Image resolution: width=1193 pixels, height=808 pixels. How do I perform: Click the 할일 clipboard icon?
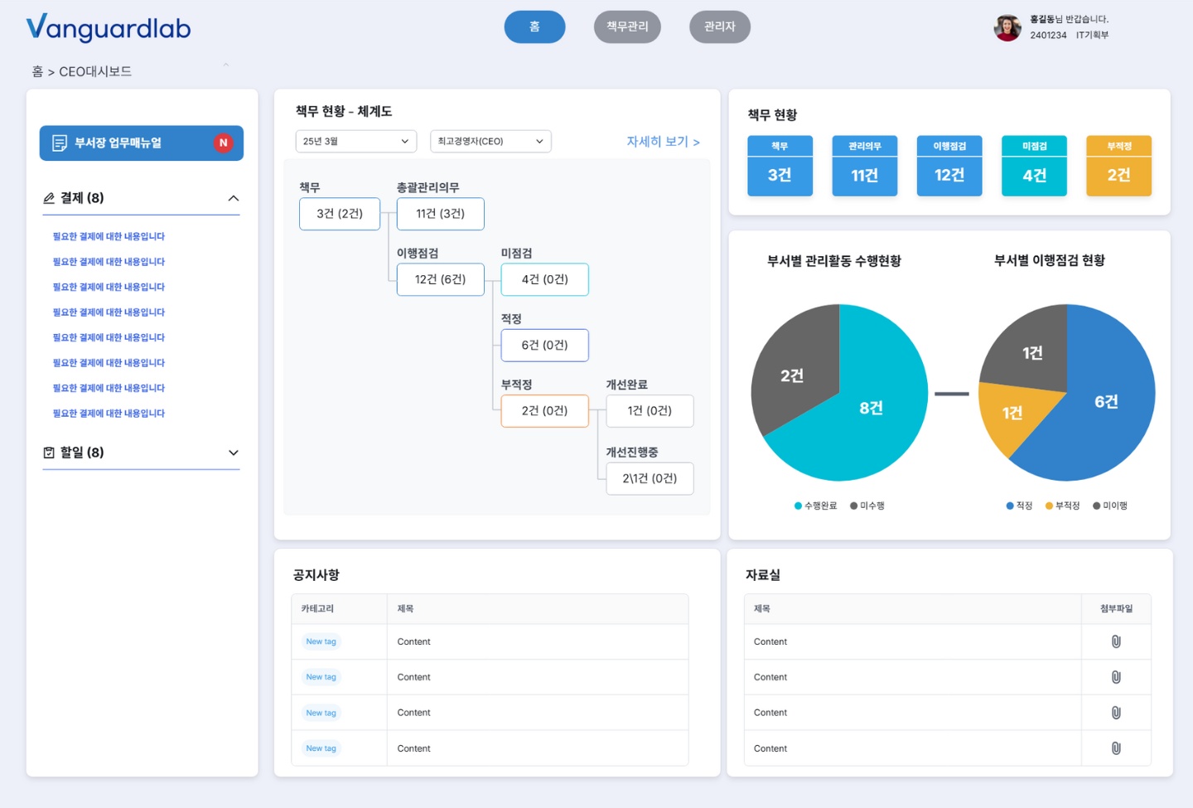49,452
